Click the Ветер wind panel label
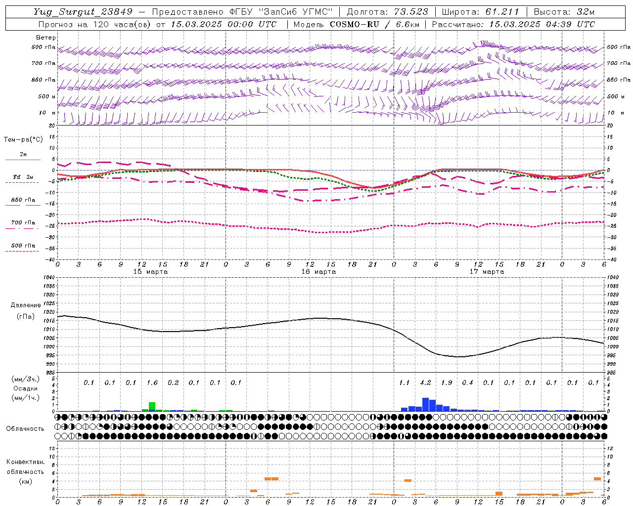633x506 pixels. [x=46, y=38]
